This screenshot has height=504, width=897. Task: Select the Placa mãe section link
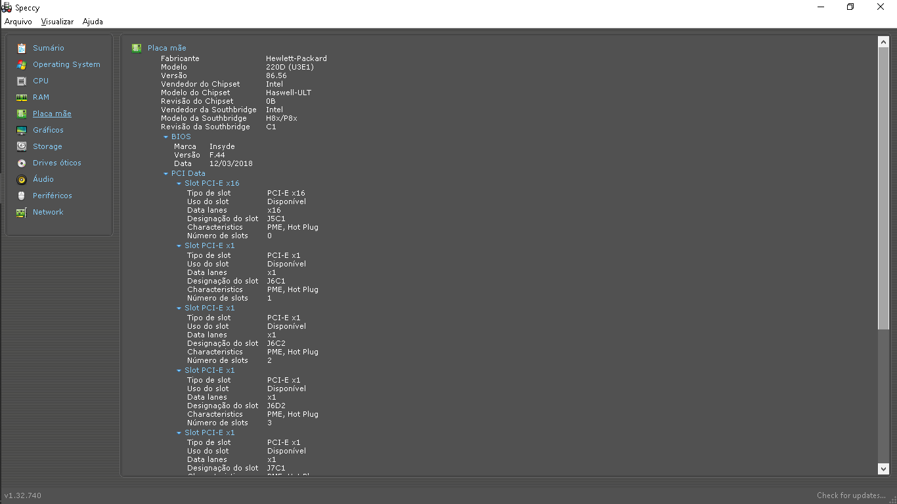pyautogui.click(x=52, y=114)
